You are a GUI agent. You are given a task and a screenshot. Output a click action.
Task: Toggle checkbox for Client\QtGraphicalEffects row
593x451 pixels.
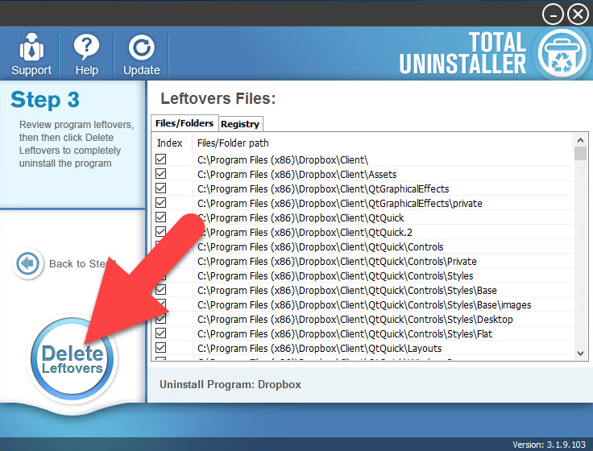coord(160,188)
